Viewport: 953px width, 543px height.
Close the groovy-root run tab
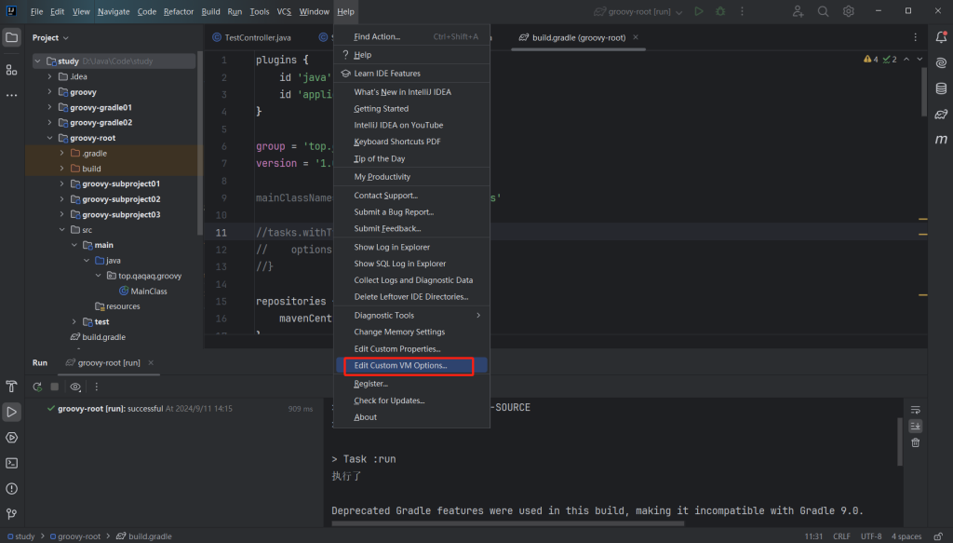pyautogui.click(x=151, y=362)
